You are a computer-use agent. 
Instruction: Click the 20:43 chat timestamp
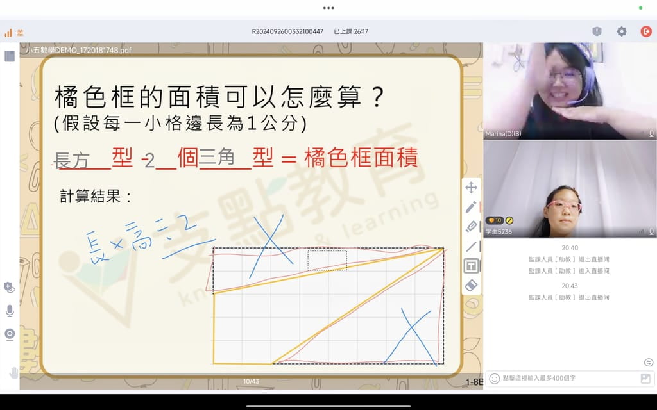coord(570,286)
